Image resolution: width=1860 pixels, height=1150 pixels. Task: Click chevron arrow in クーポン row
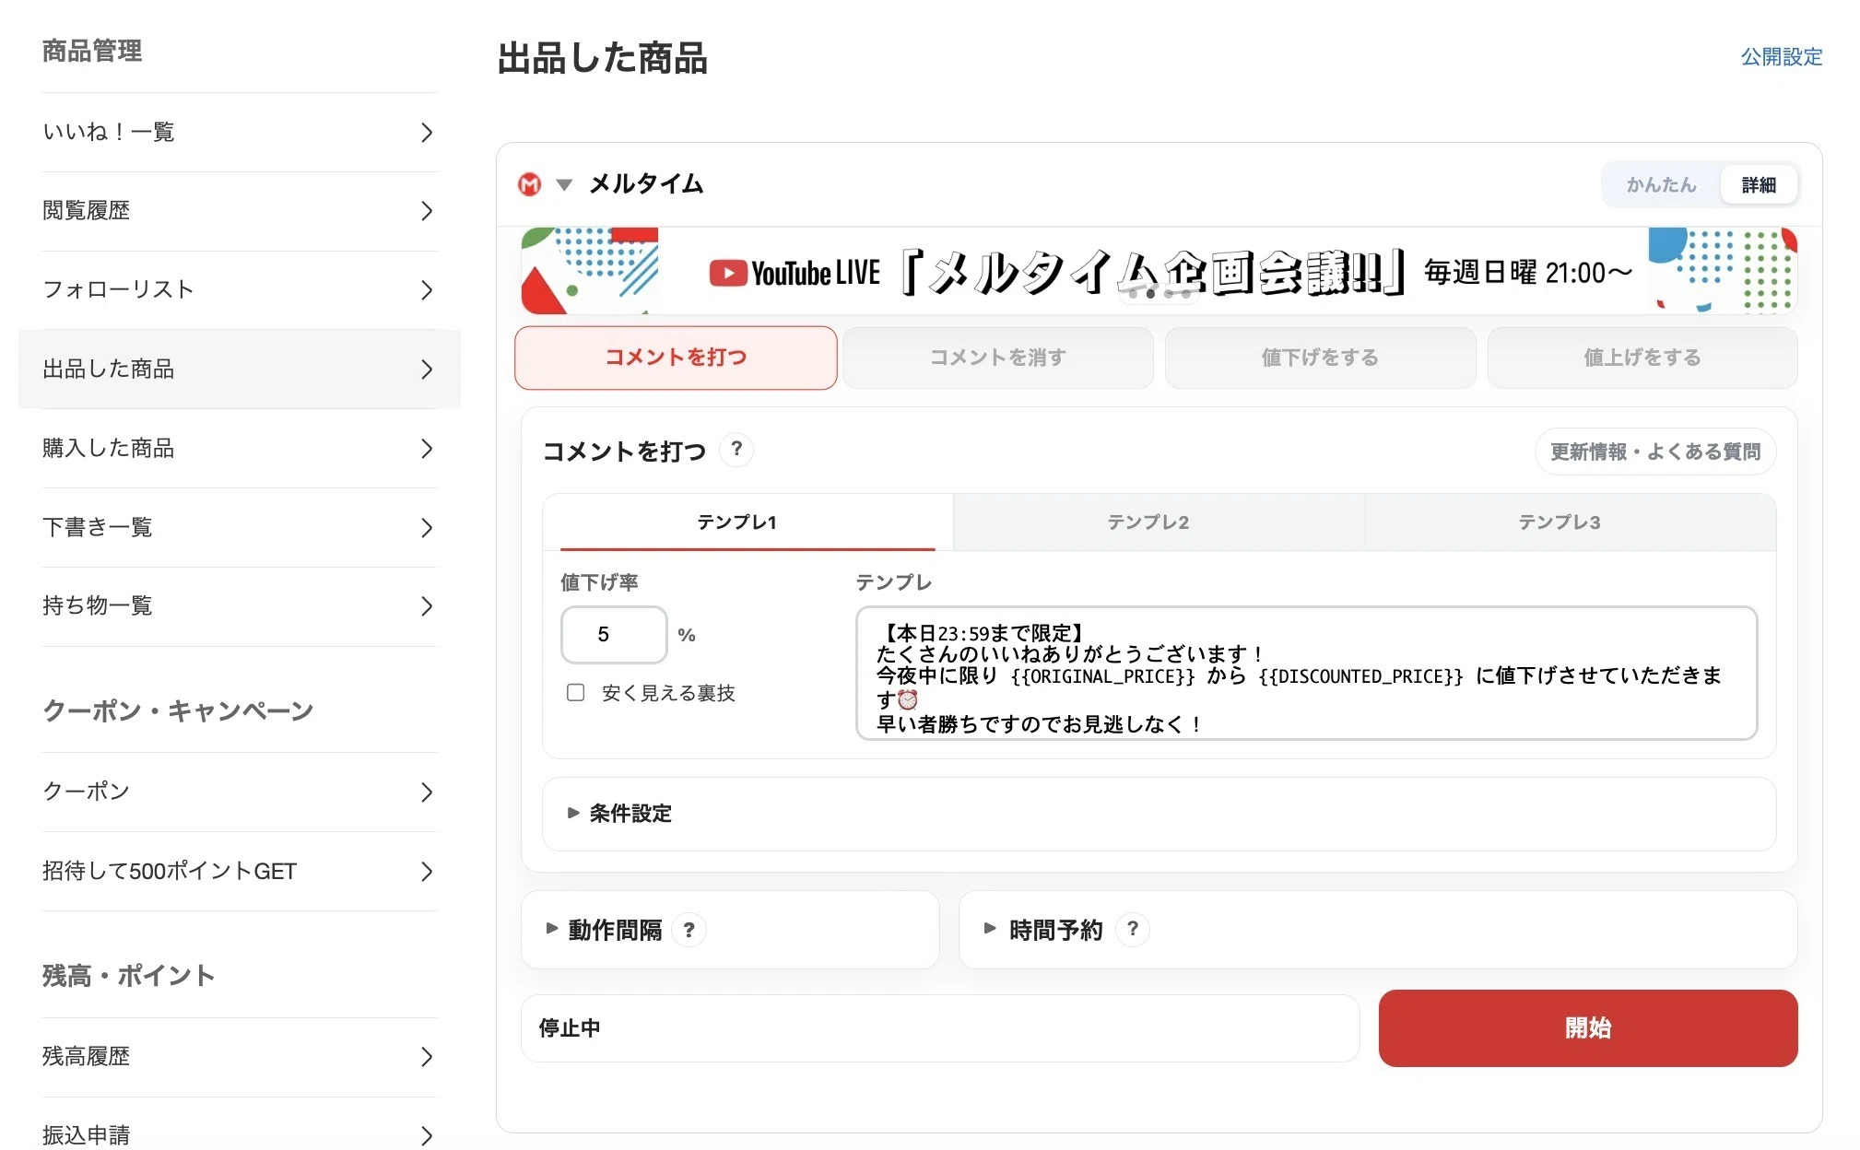tap(426, 792)
